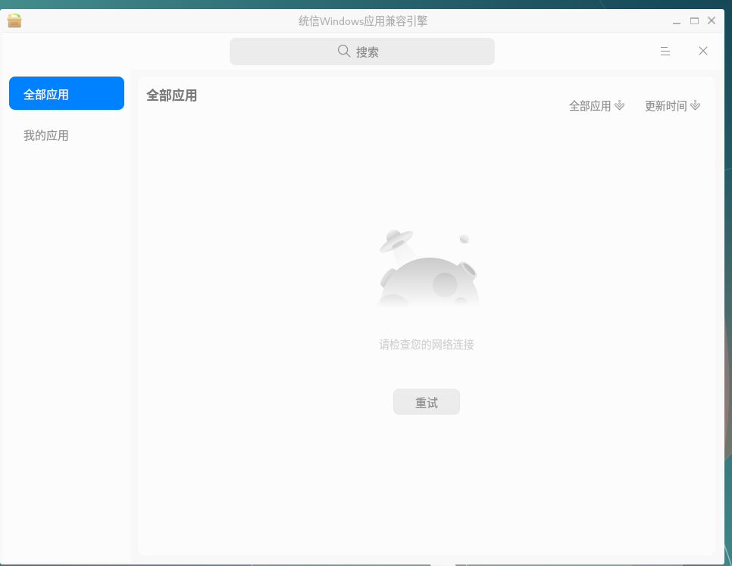
Task: Open the 更新时间 sort dropdown
Action: pos(672,106)
